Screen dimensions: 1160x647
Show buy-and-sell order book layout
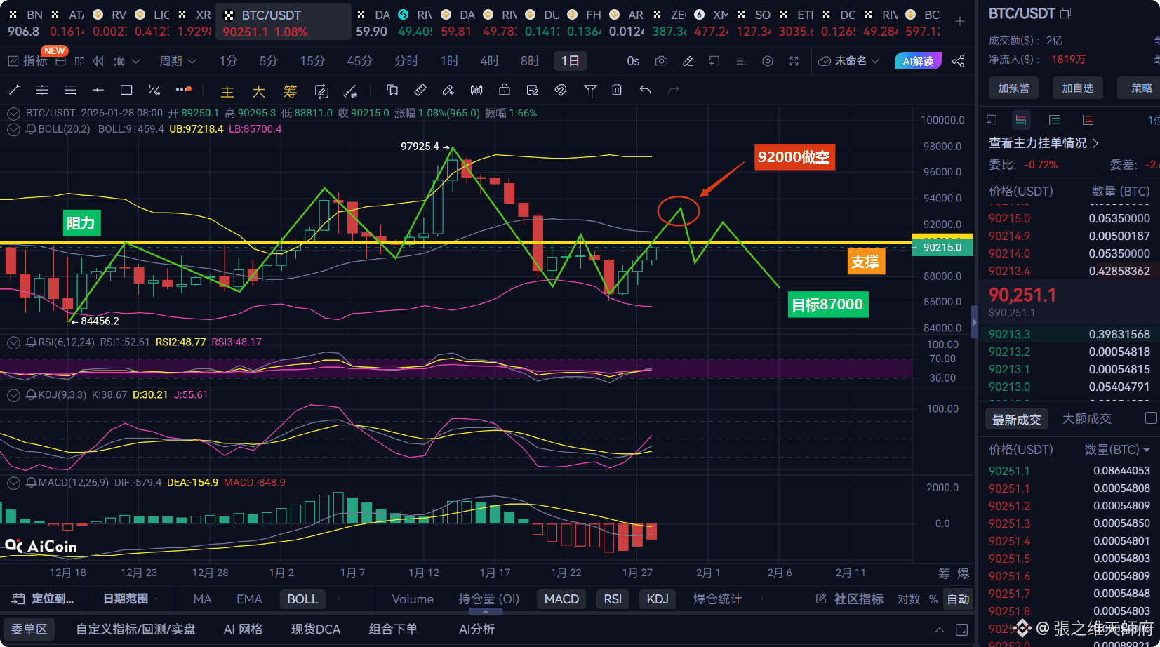pyautogui.click(x=1020, y=120)
